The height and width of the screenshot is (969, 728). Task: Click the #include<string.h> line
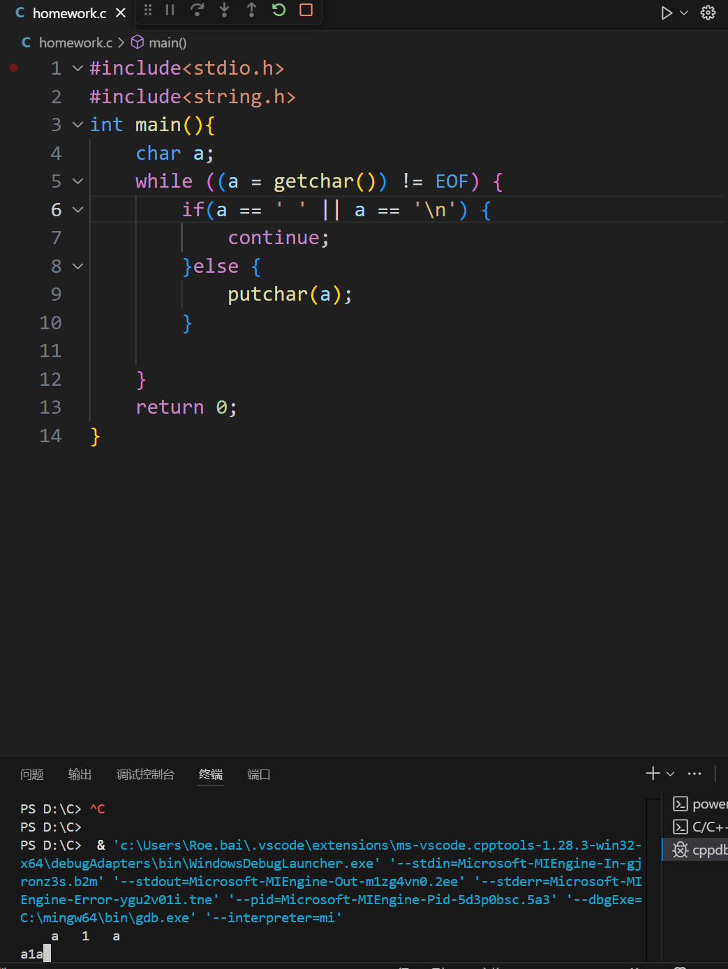click(193, 96)
